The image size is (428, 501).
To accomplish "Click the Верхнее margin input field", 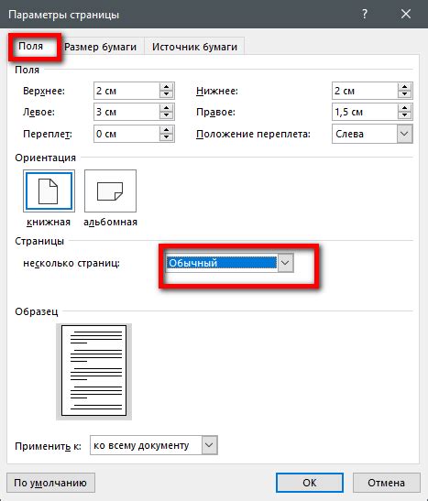I will pos(126,91).
